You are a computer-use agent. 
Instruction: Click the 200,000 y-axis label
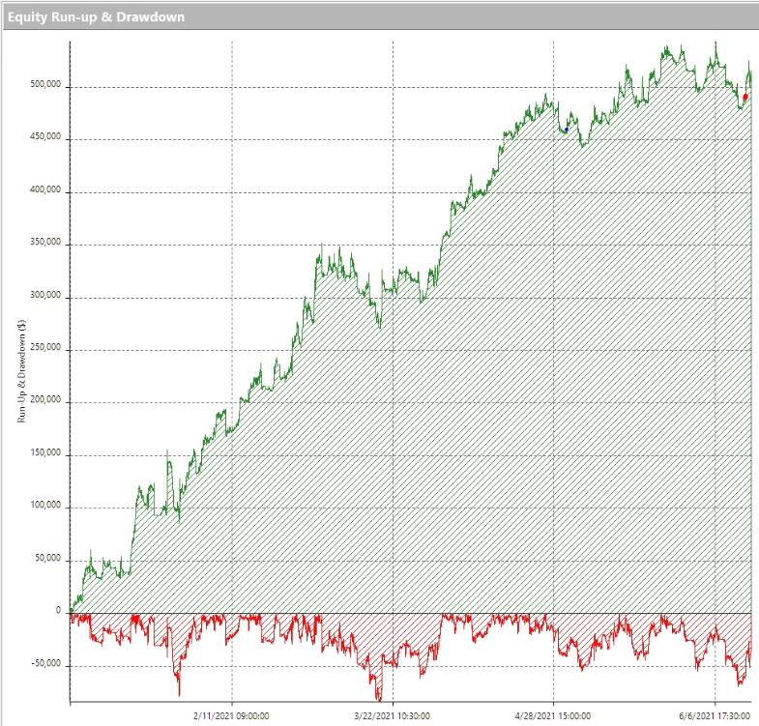tap(45, 400)
